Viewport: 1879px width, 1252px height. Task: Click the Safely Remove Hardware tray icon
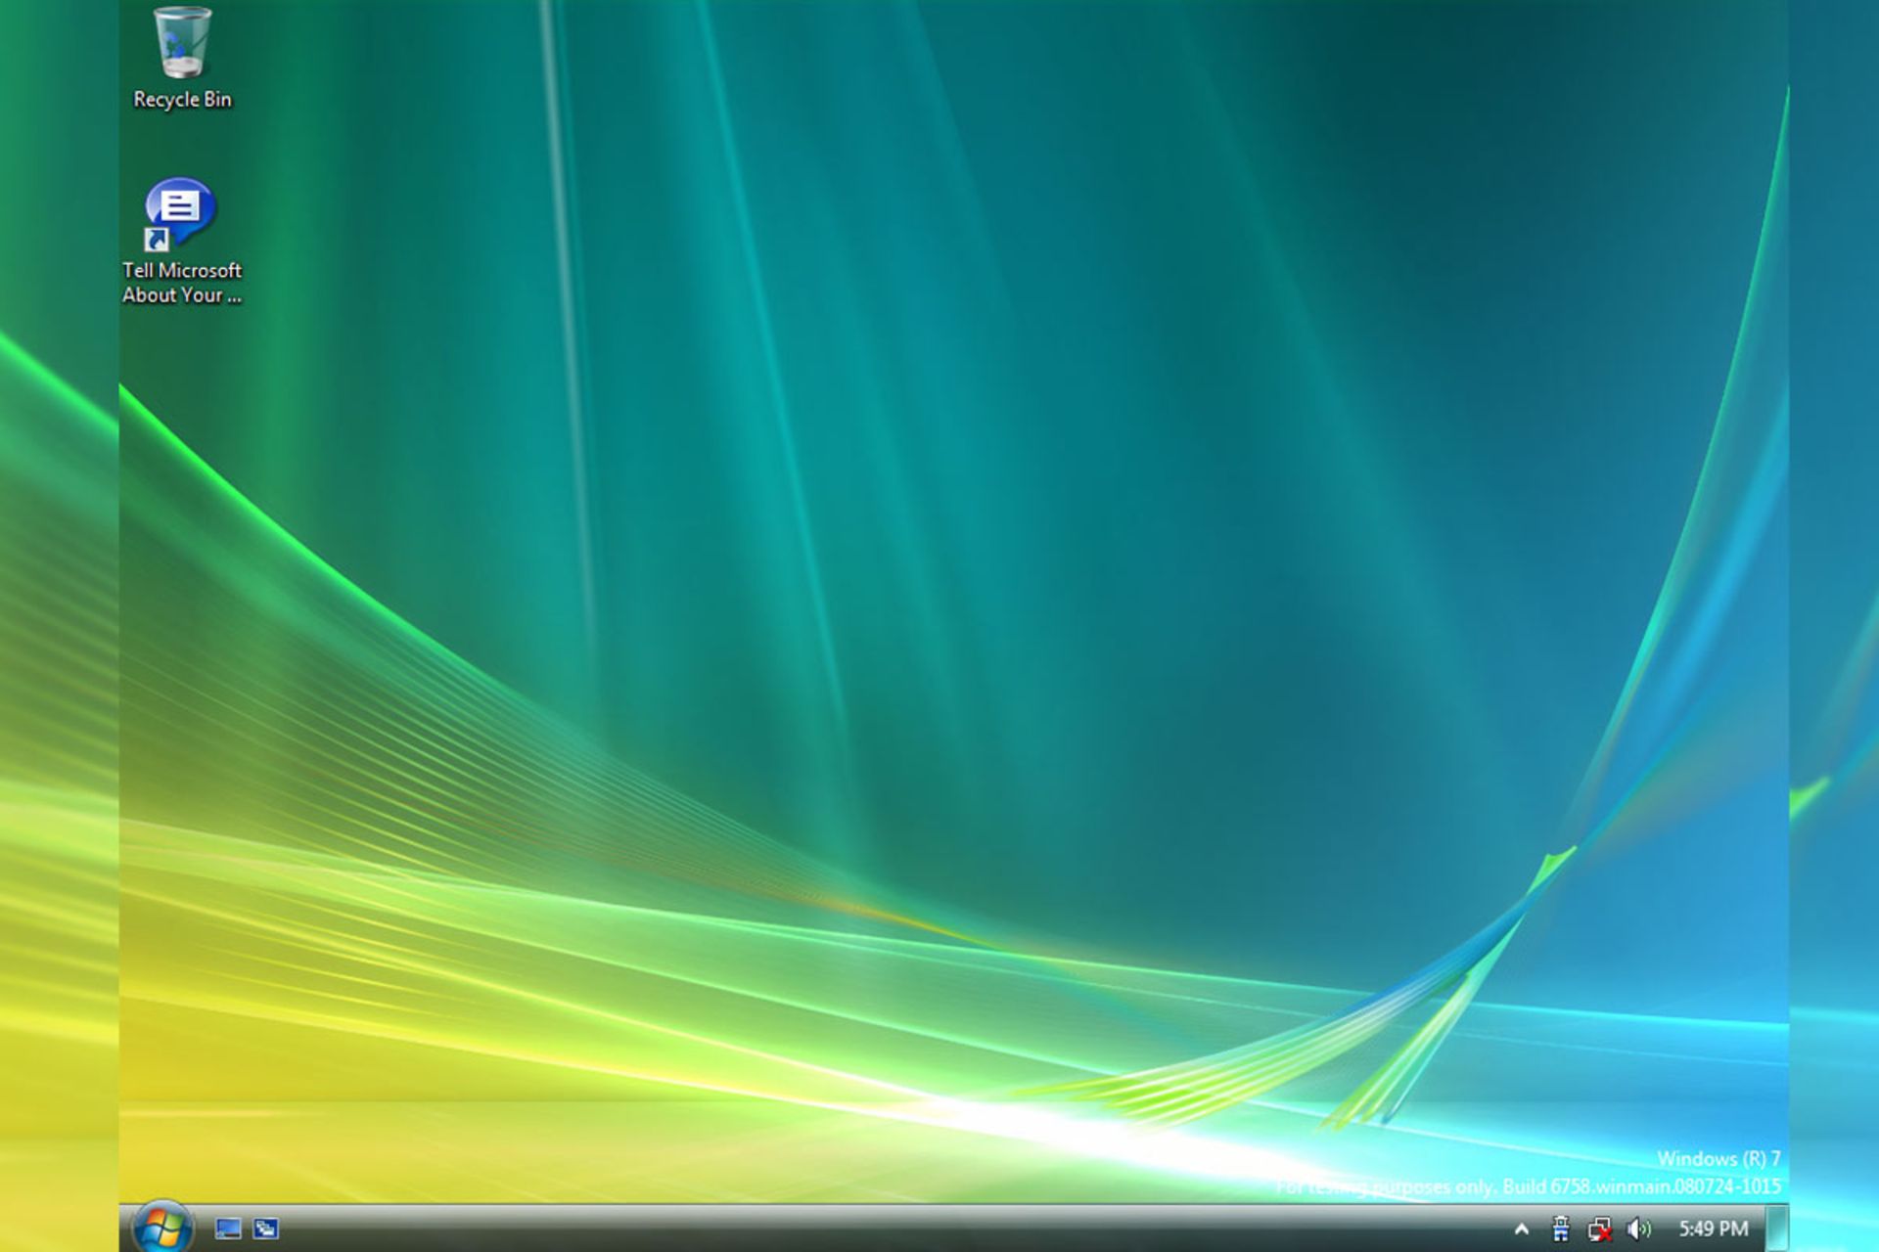[x=1561, y=1229]
